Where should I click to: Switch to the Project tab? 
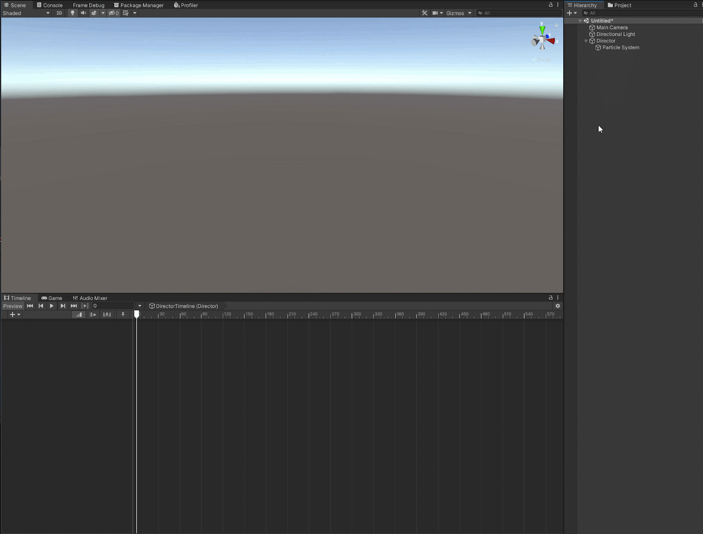pos(619,5)
